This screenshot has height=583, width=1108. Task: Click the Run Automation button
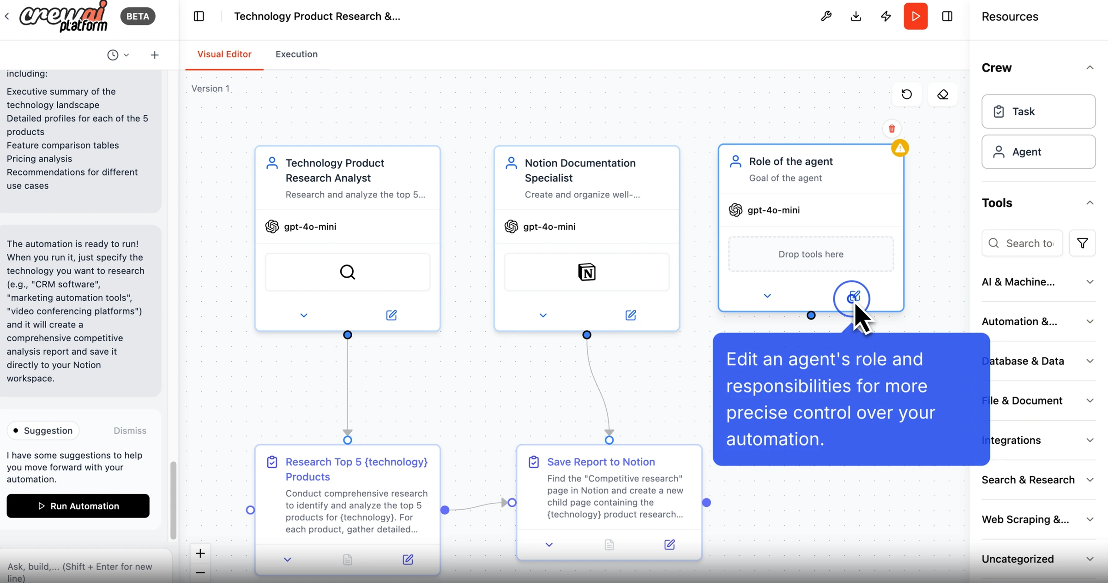coord(78,506)
